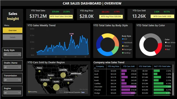The width and height of the screenshot is (177, 99).
Task: Select the Acura row in company table
Action: tap(133, 71)
